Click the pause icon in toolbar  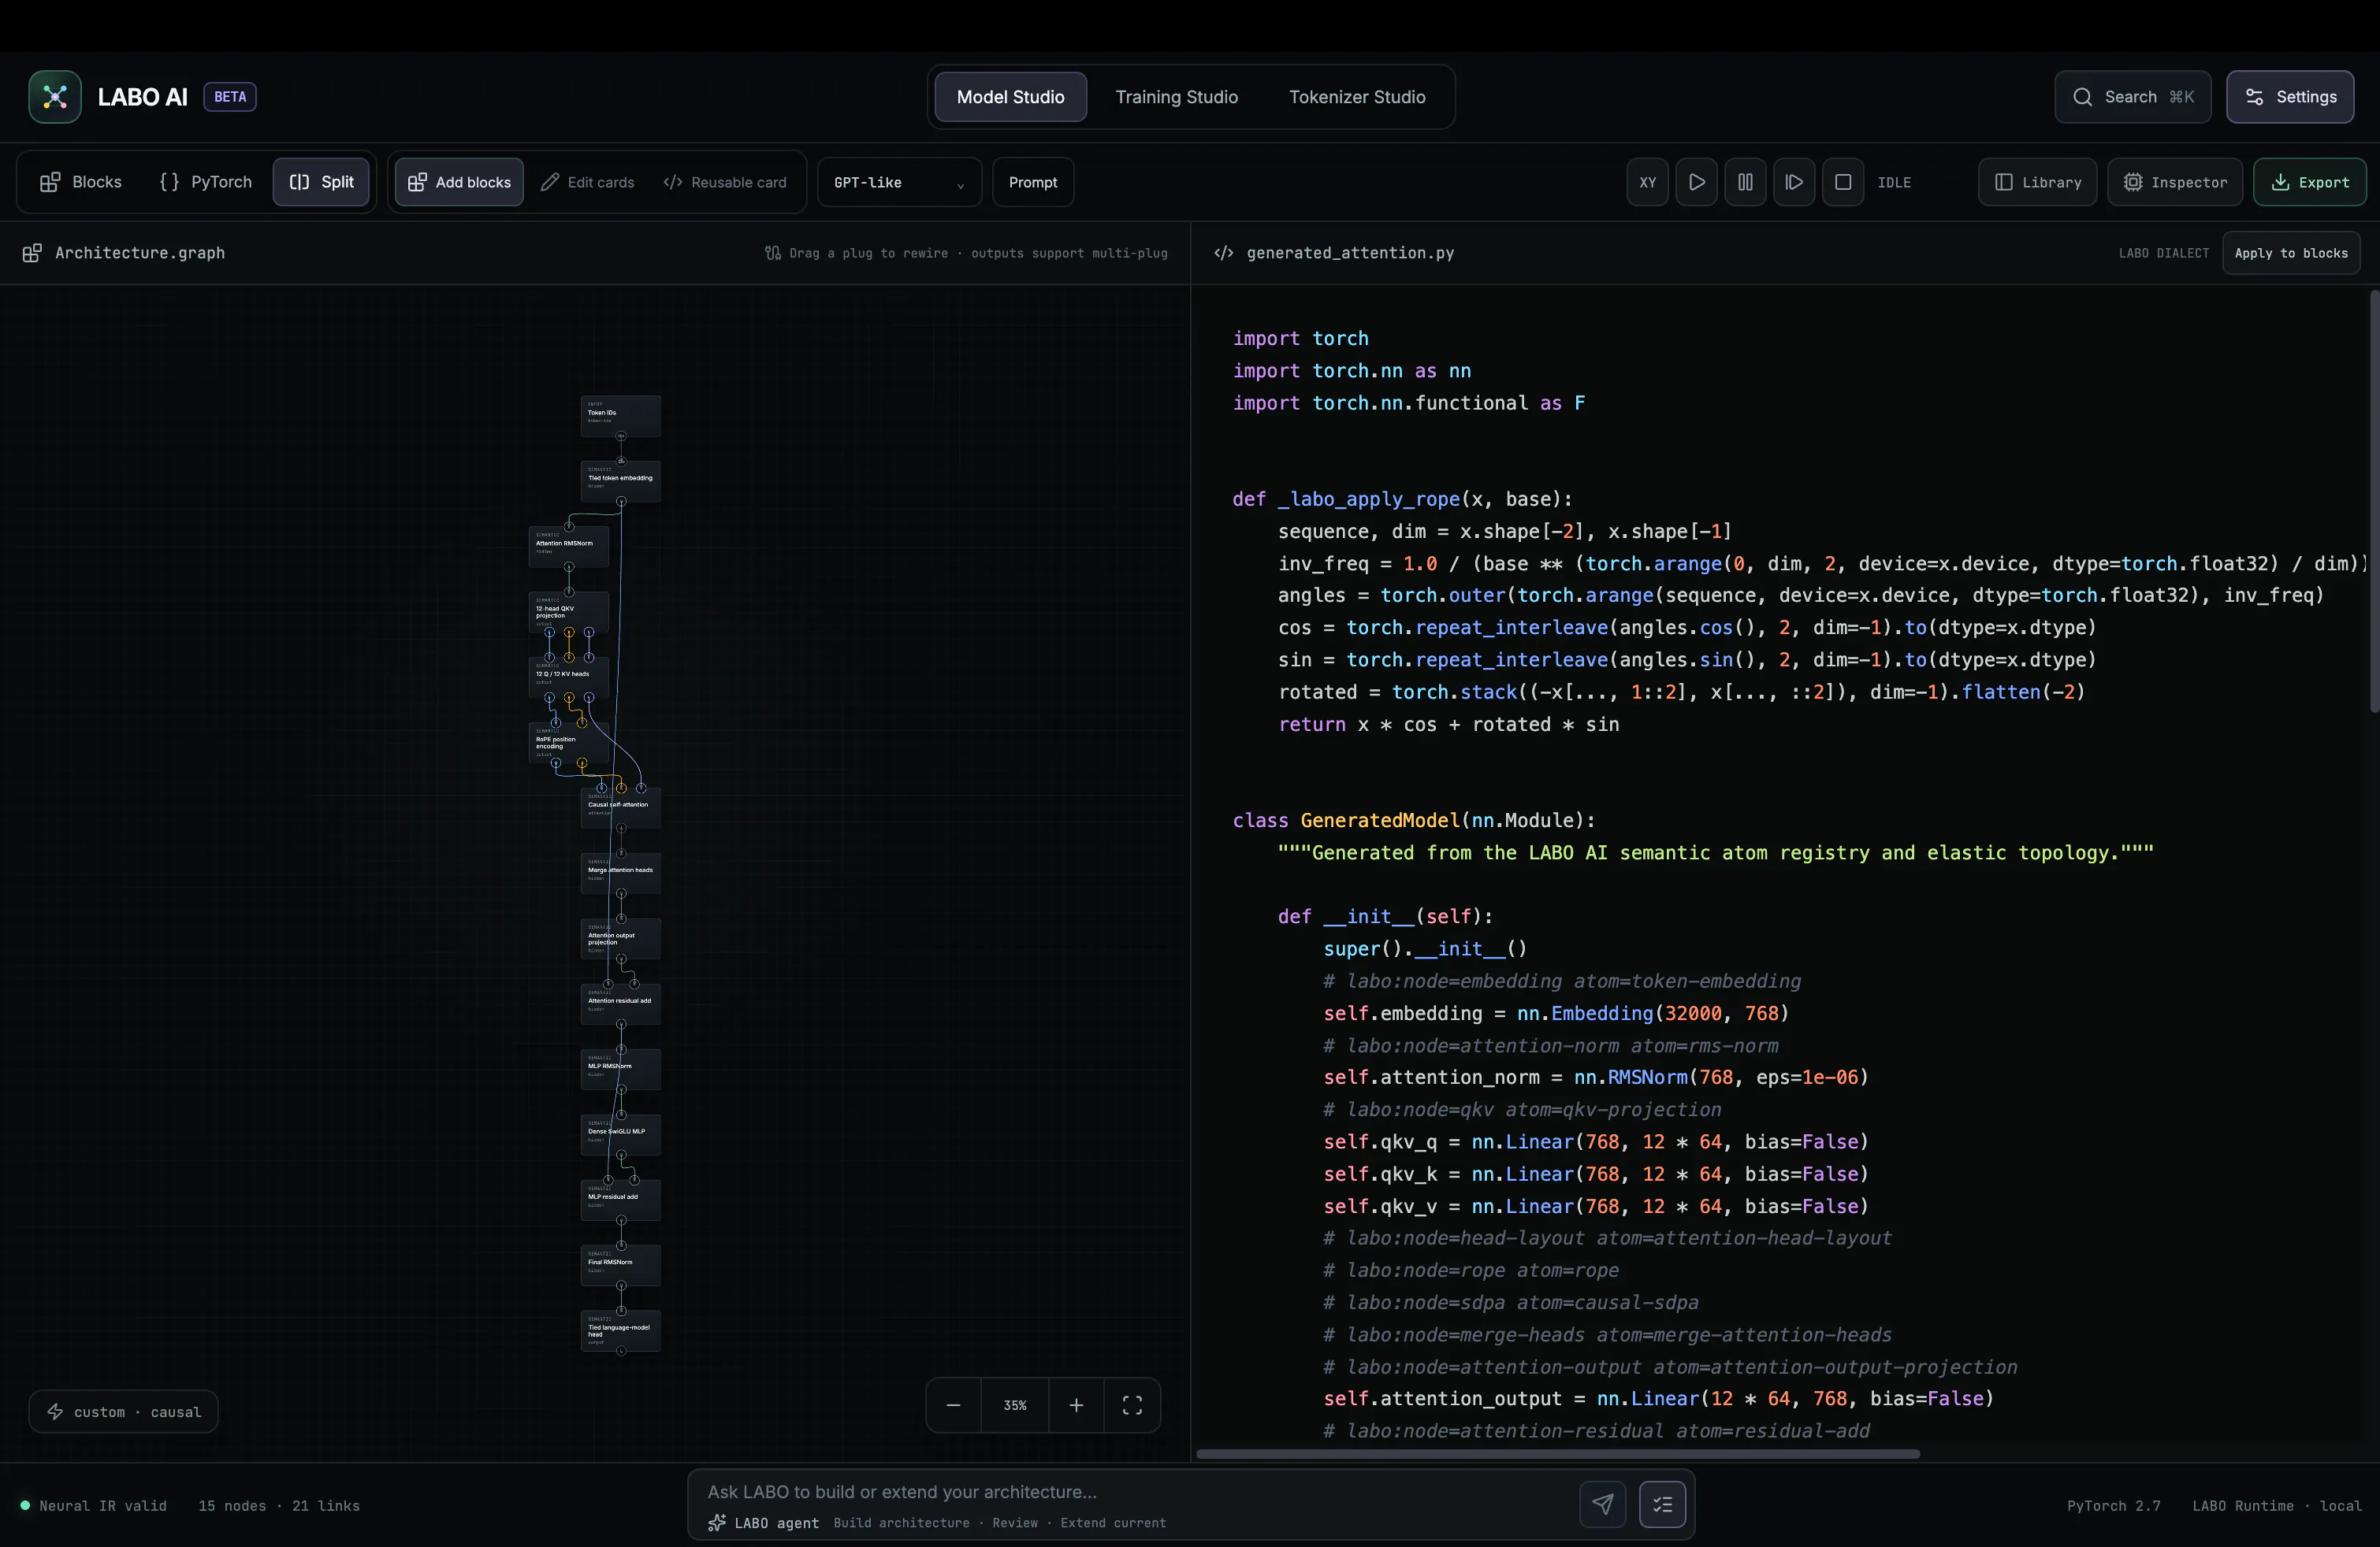pyautogui.click(x=1745, y=182)
